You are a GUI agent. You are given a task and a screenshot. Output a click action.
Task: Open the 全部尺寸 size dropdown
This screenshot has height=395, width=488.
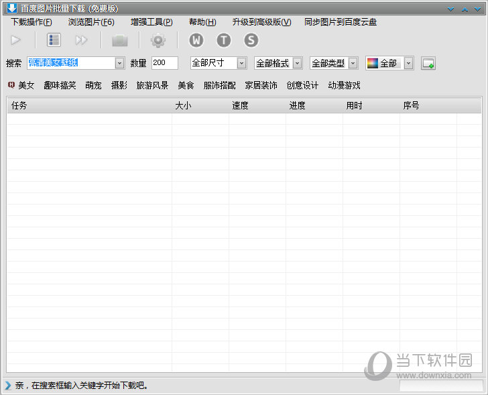point(241,63)
